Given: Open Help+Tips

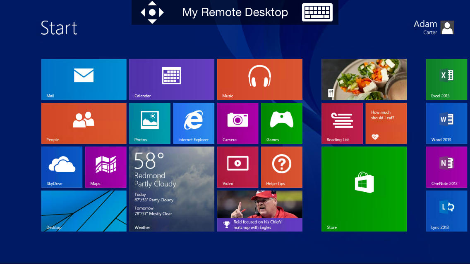Looking at the screenshot, I should [x=281, y=167].
